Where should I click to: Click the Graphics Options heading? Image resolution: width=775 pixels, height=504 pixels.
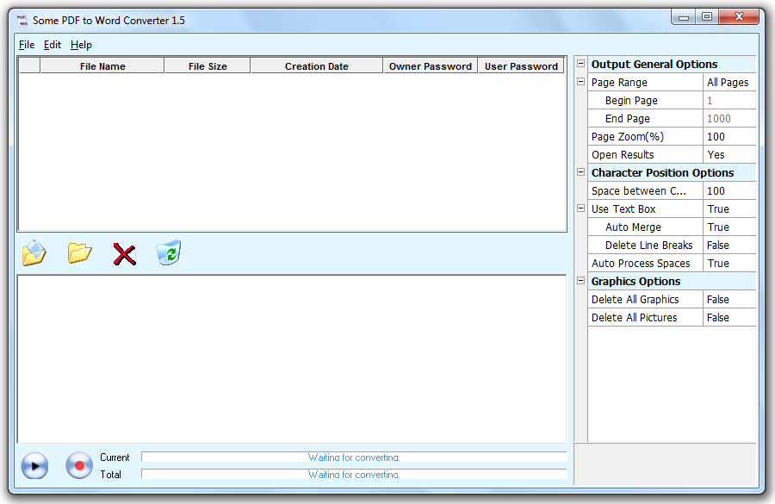pos(635,282)
